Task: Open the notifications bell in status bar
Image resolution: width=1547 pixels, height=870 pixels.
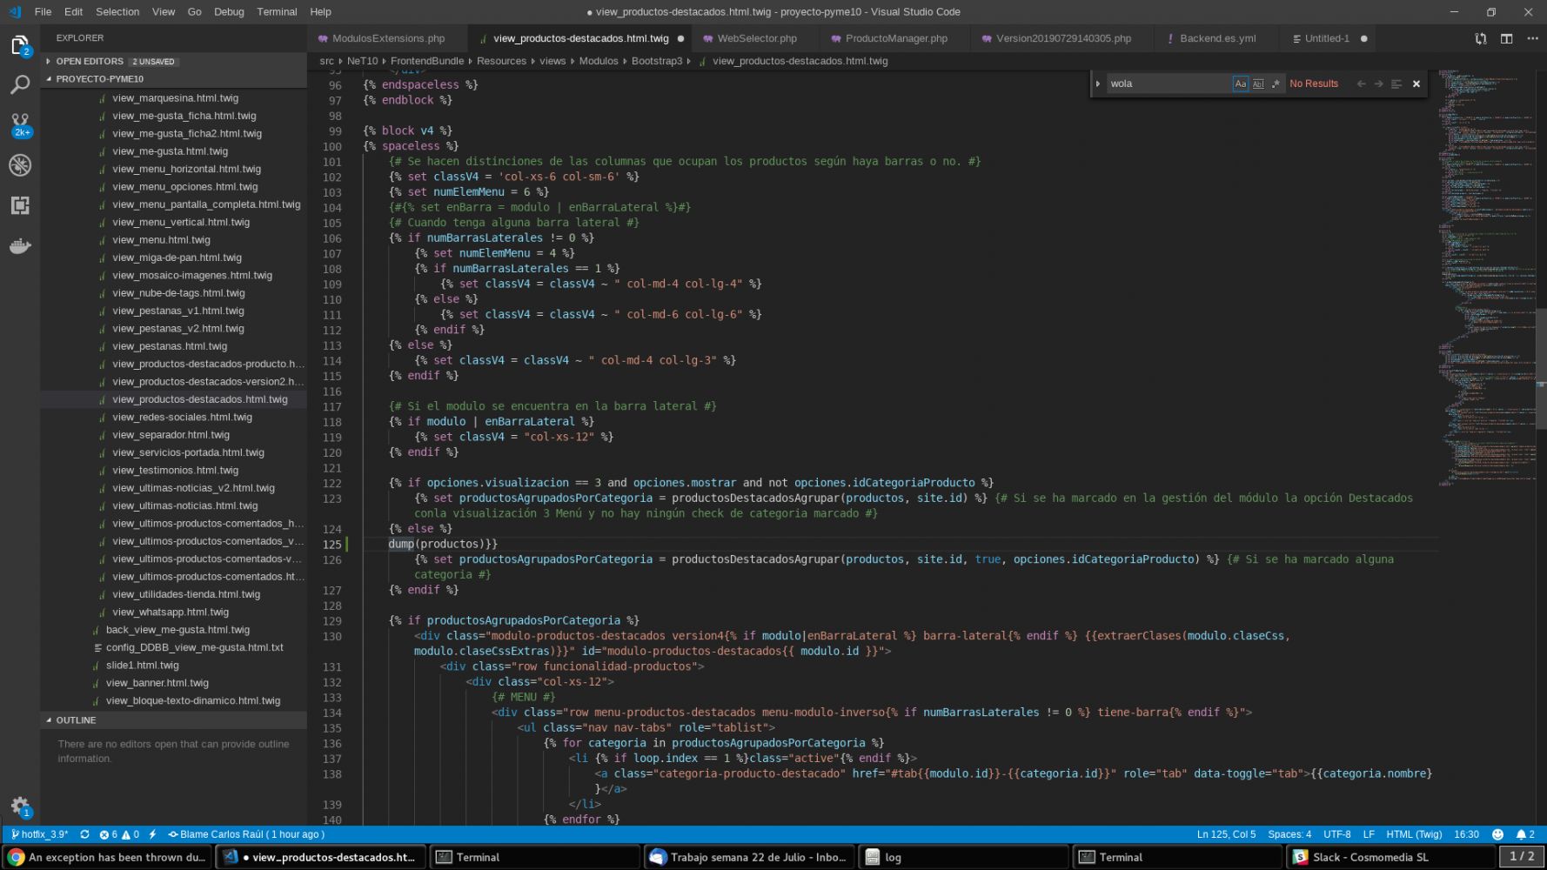Action: (1521, 834)
